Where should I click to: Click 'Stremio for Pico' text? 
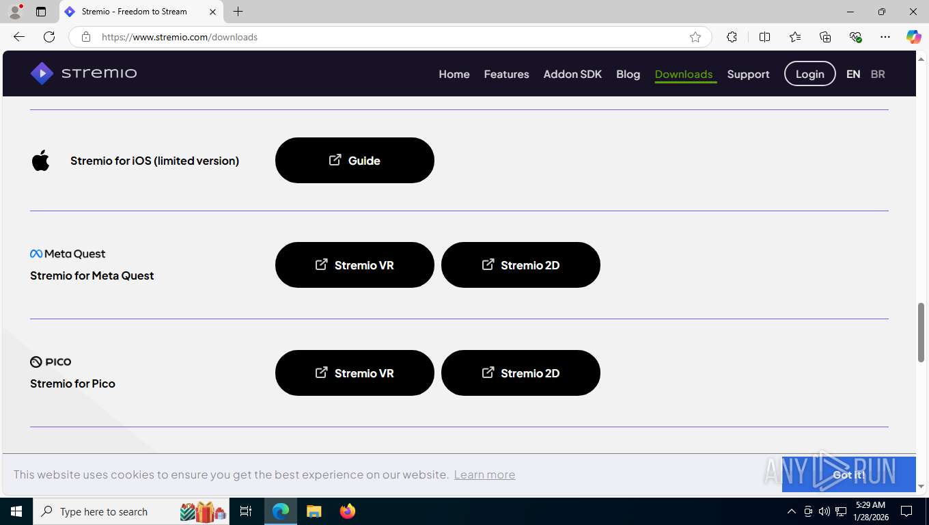pyautogui.click(x=72, y=383)
